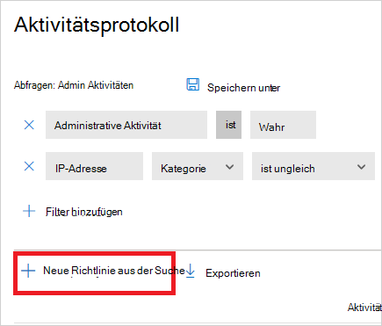Image resolution: width=382 pixels, height=326 pixels.
Task: Click the Exportieren label
Action: pos(233,273)
